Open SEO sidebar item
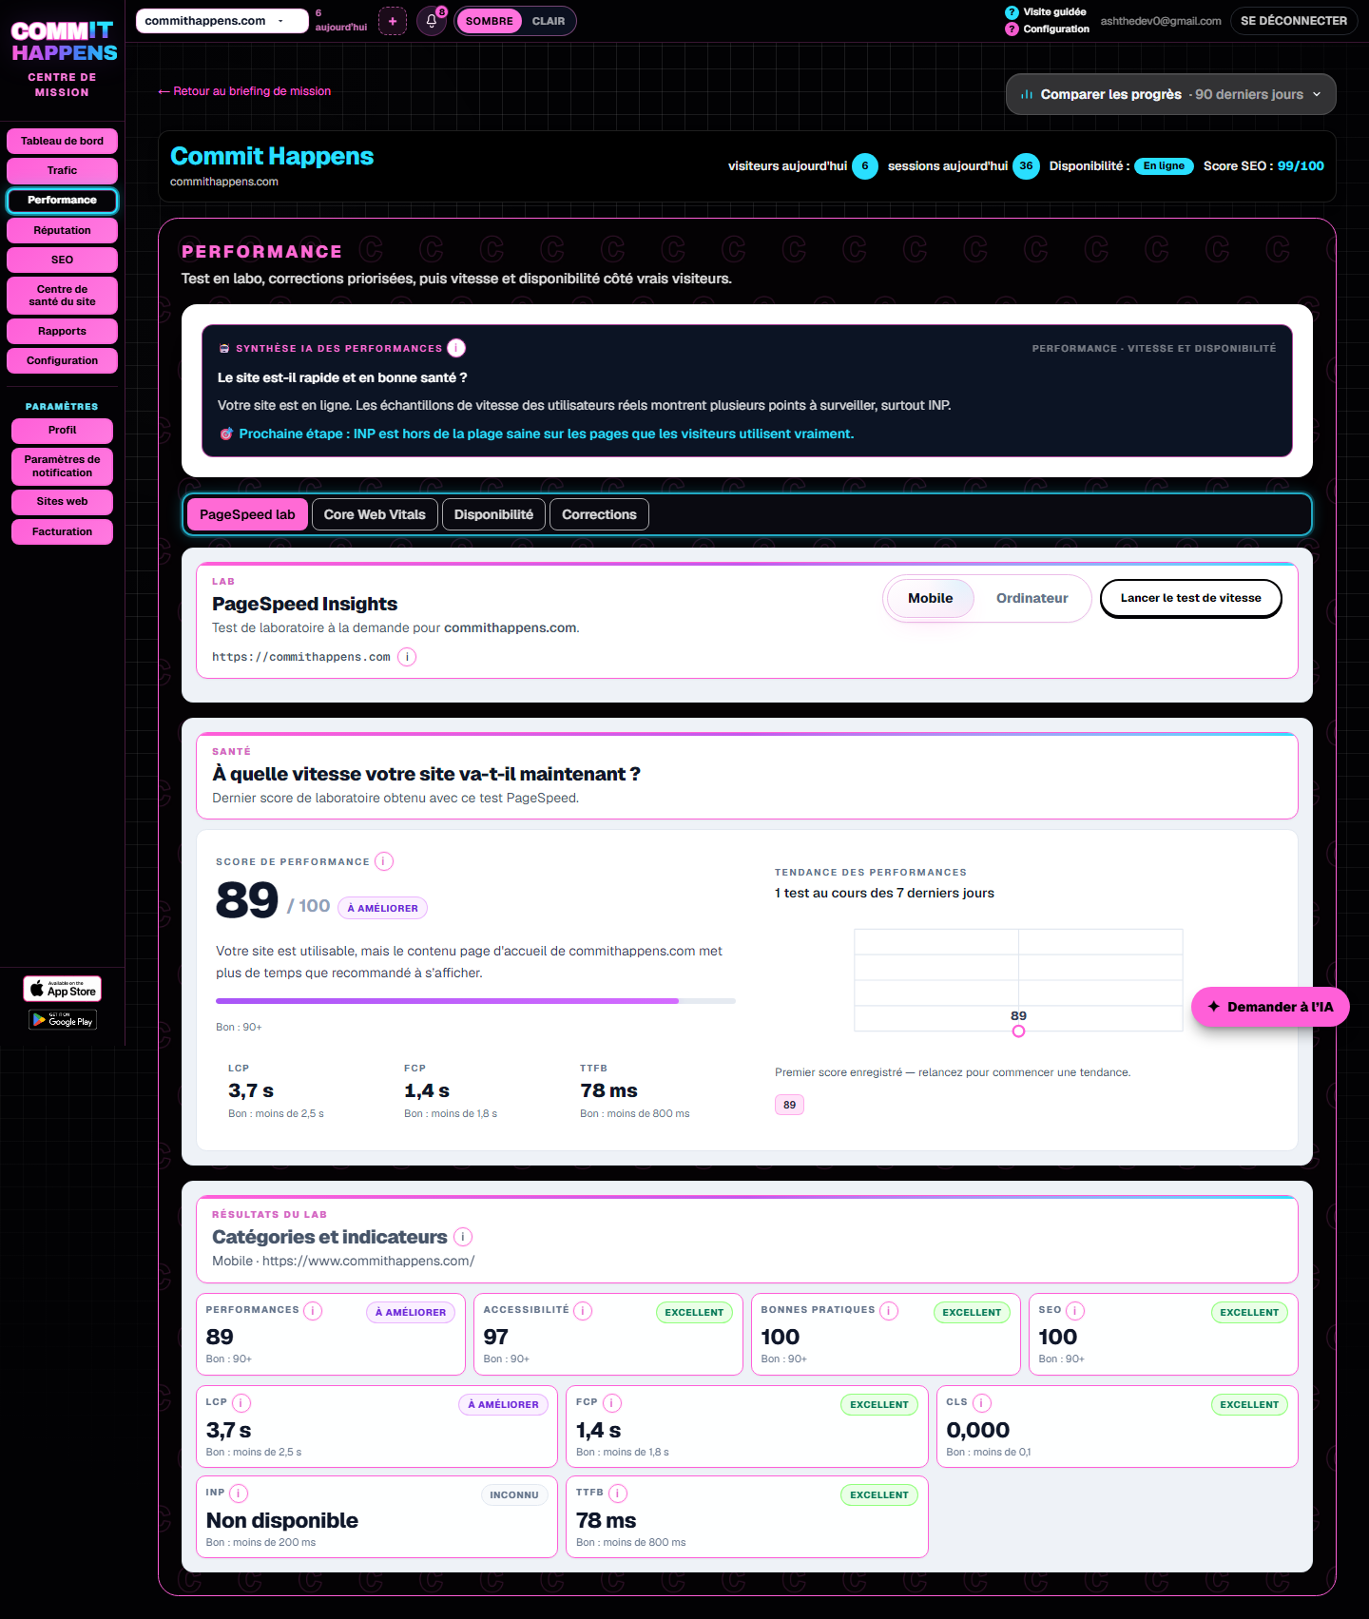 click(63, 260)
